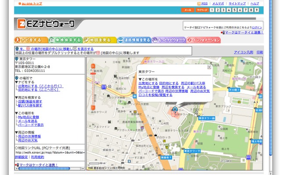Viewport: 281px width, 175px height.
Task: Switch to the もっとナビウォーク tab
Action: pos(169,40)
